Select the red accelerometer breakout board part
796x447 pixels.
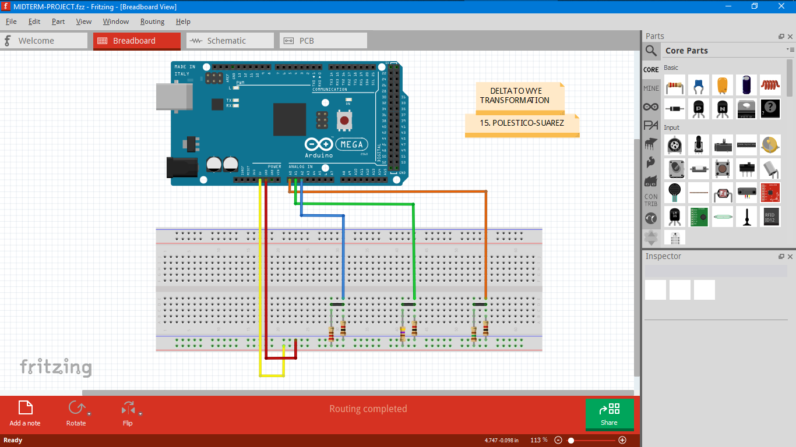point(770,193)
